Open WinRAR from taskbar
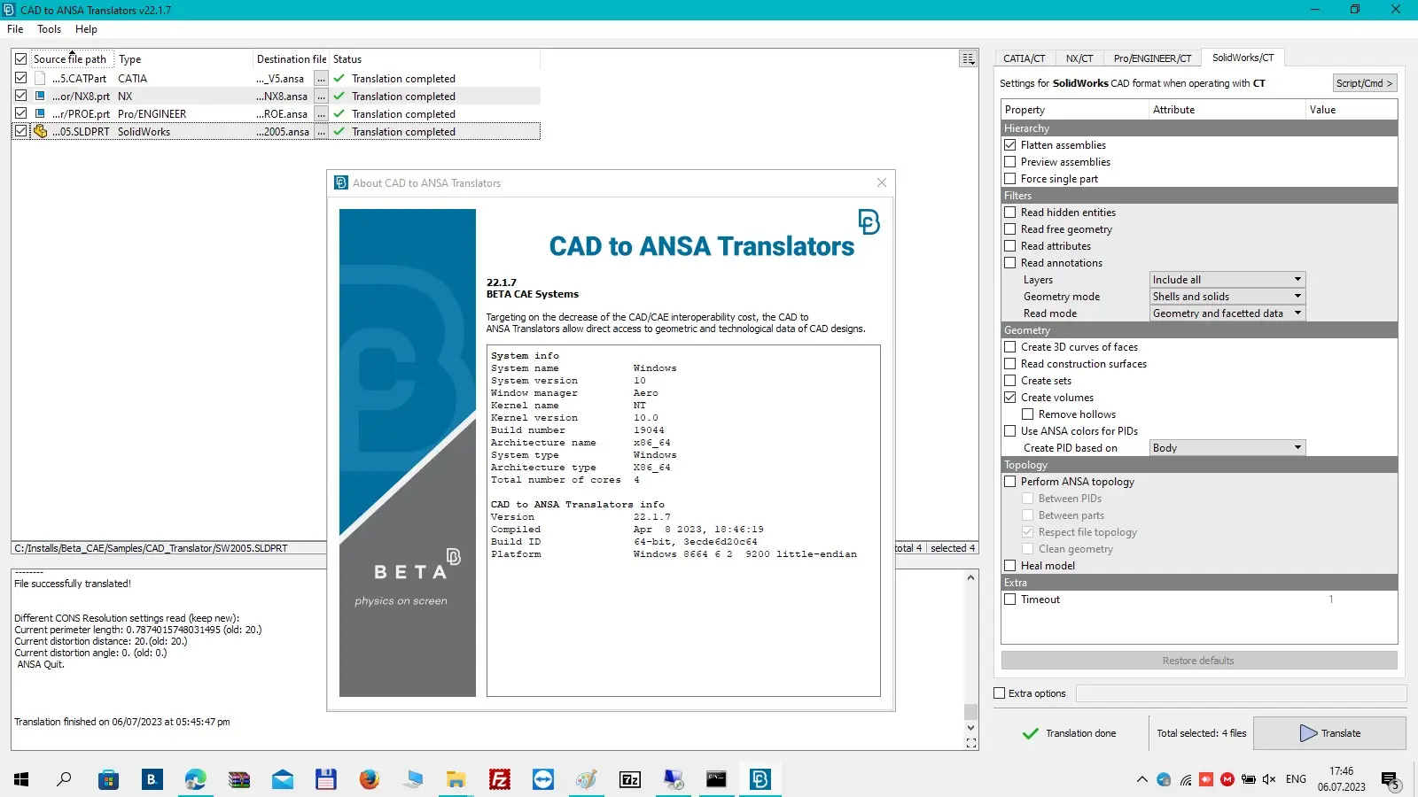 (239, 779)
